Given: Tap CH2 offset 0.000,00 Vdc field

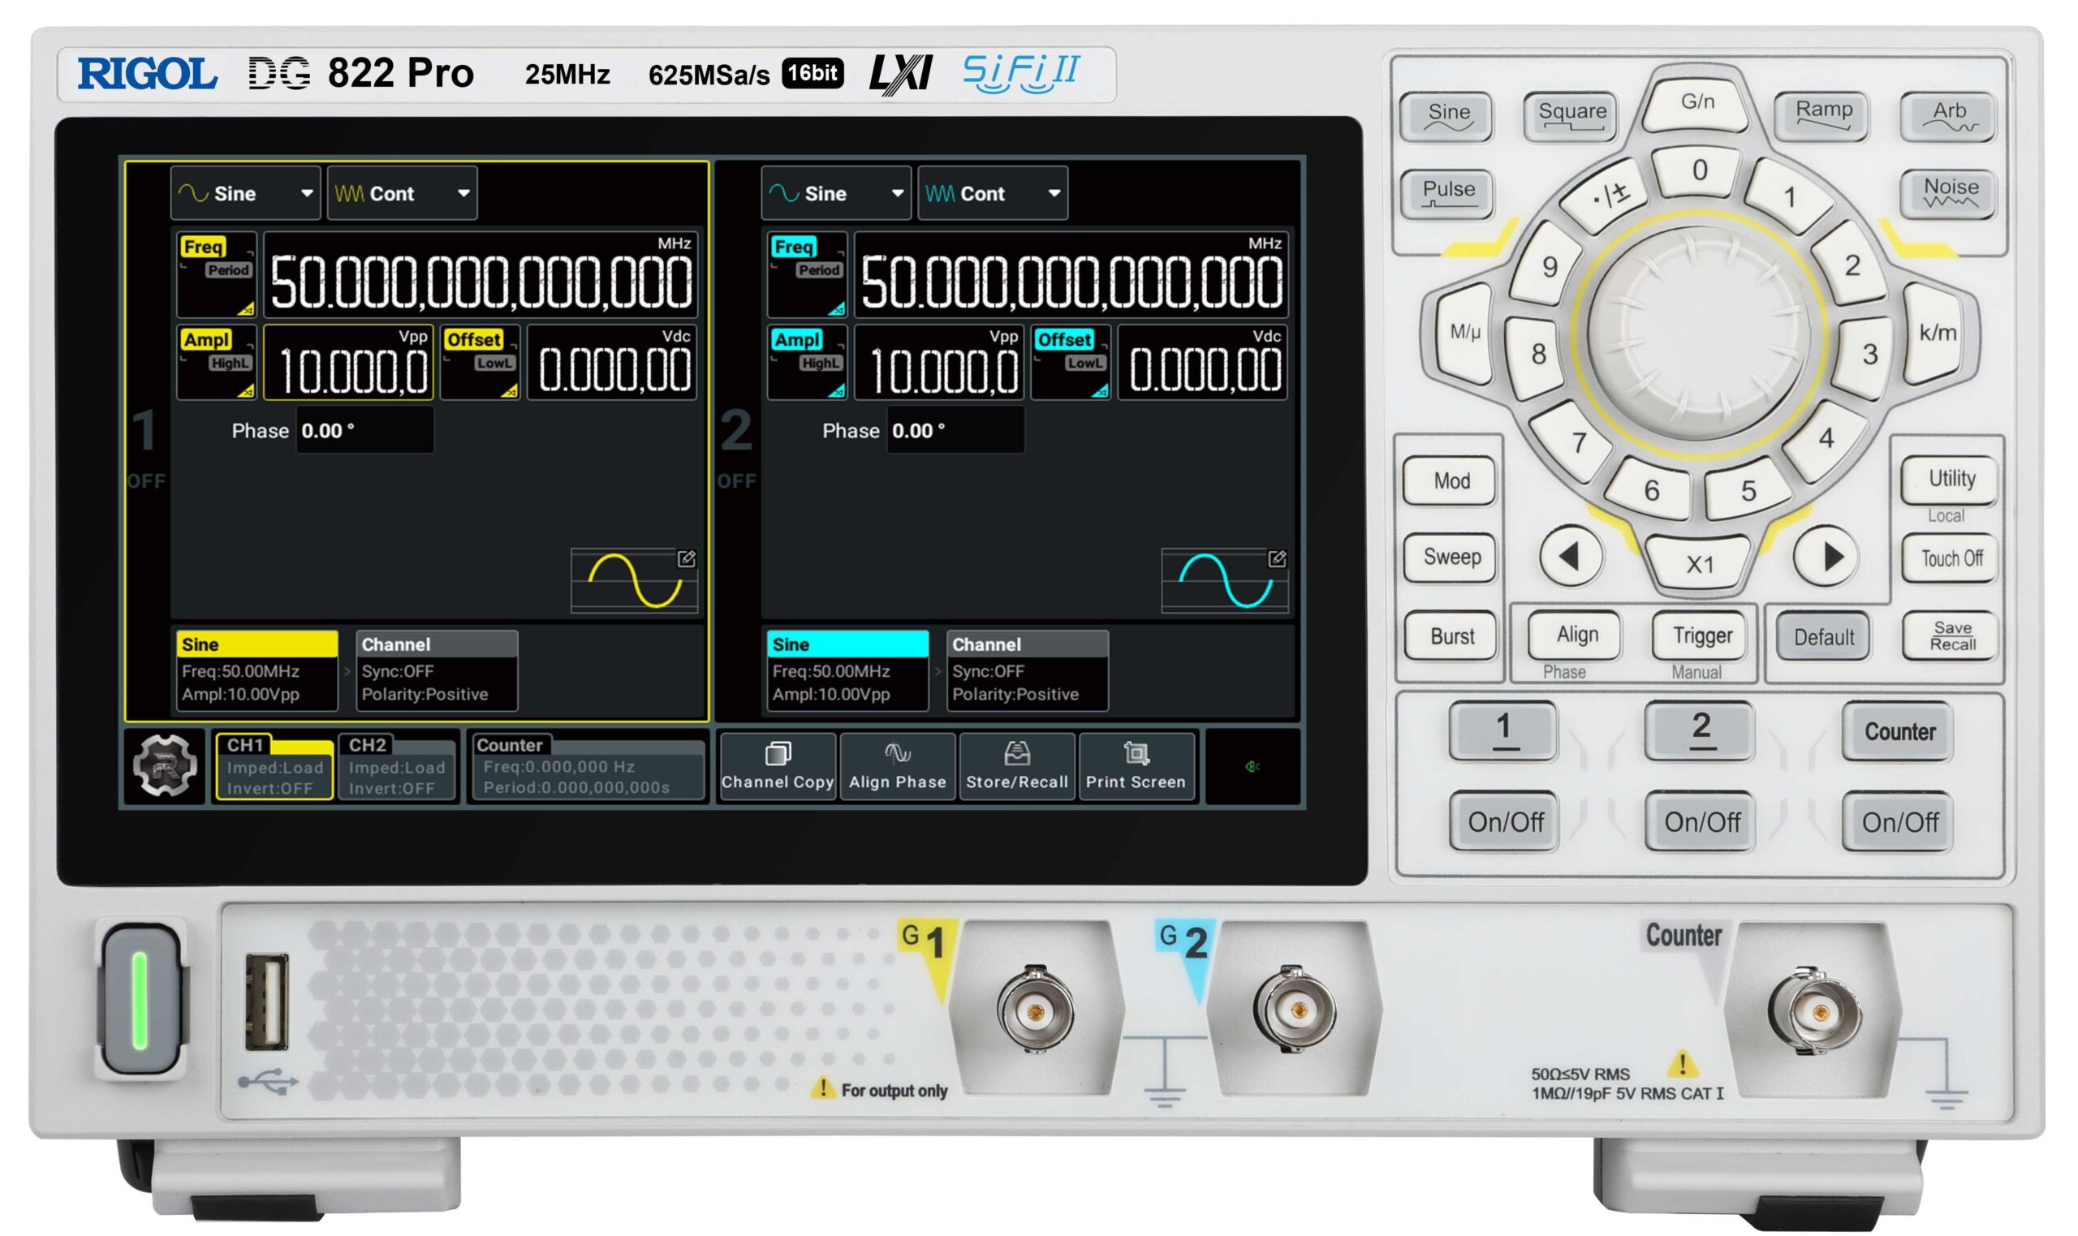Looking at the screenshot, I should (x=1202, y=362).
